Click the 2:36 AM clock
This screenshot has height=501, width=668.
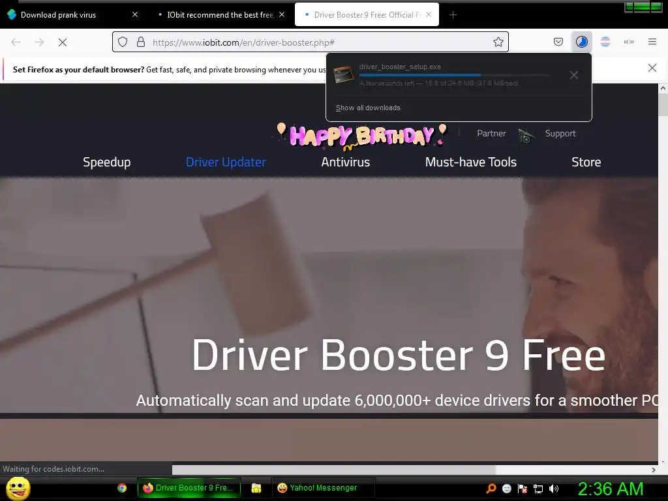tap(610, 489)
